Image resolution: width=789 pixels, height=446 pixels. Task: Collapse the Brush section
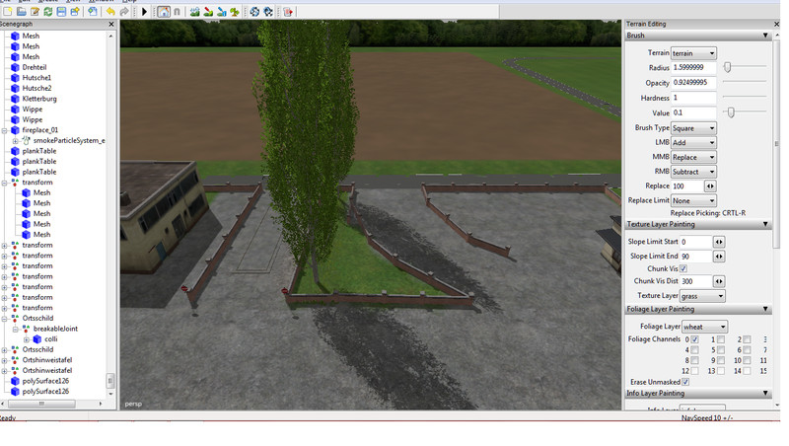[x=765, y=36]
